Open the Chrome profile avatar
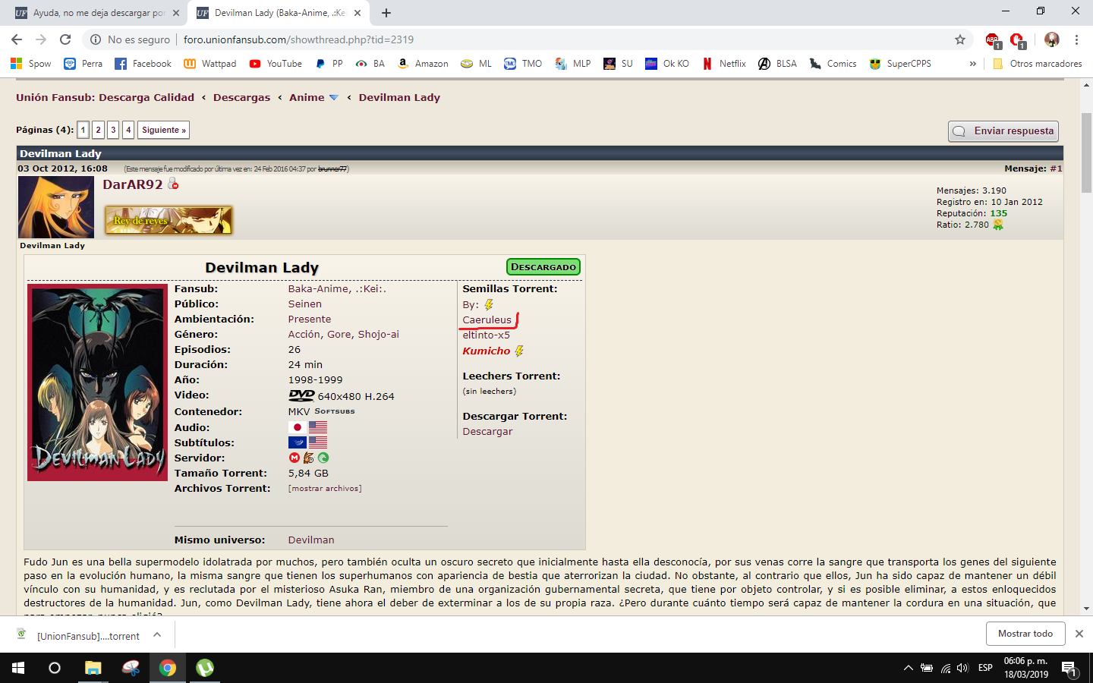This screenshot has height=683, width=1093. pyautogui.click(x=1051, y=39)
